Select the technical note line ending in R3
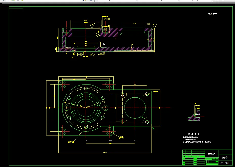Viewport: 235px width, 167px height. point(189,140)
